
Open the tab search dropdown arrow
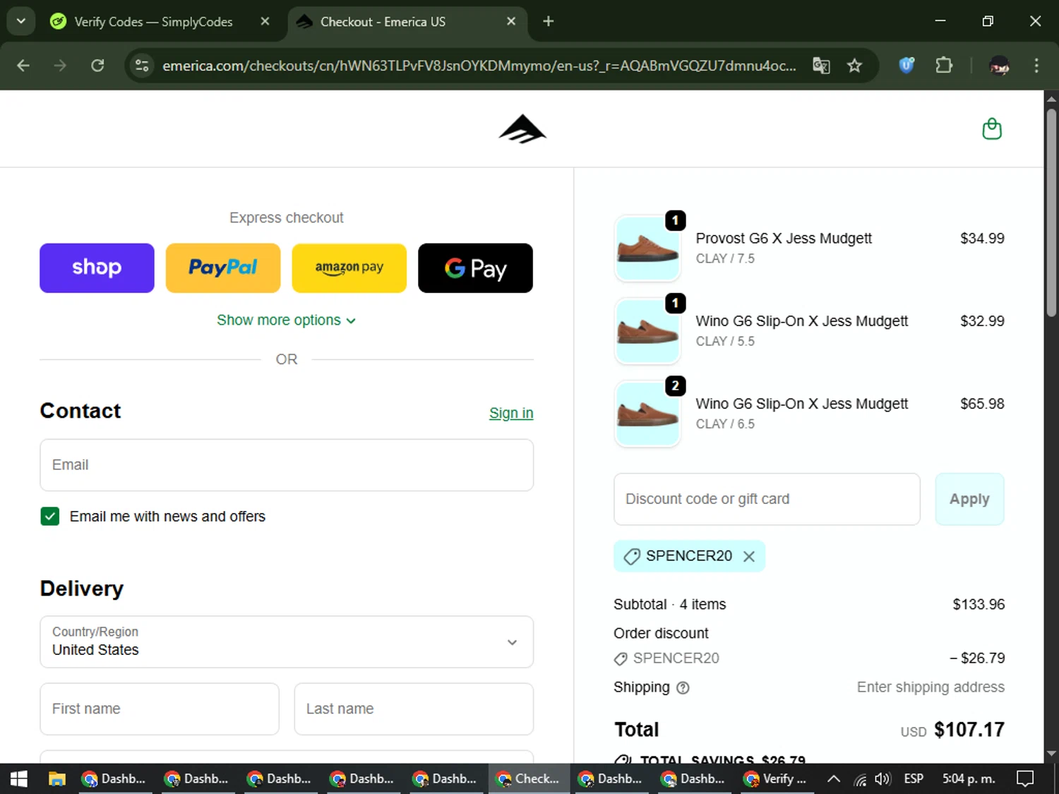[21, 21]
